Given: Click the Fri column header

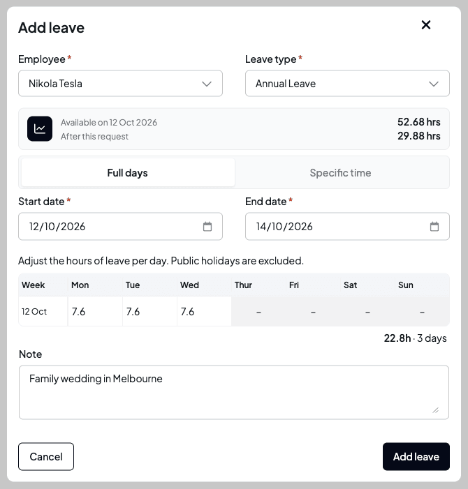Looking at the screenshot, I should [294, 285].
